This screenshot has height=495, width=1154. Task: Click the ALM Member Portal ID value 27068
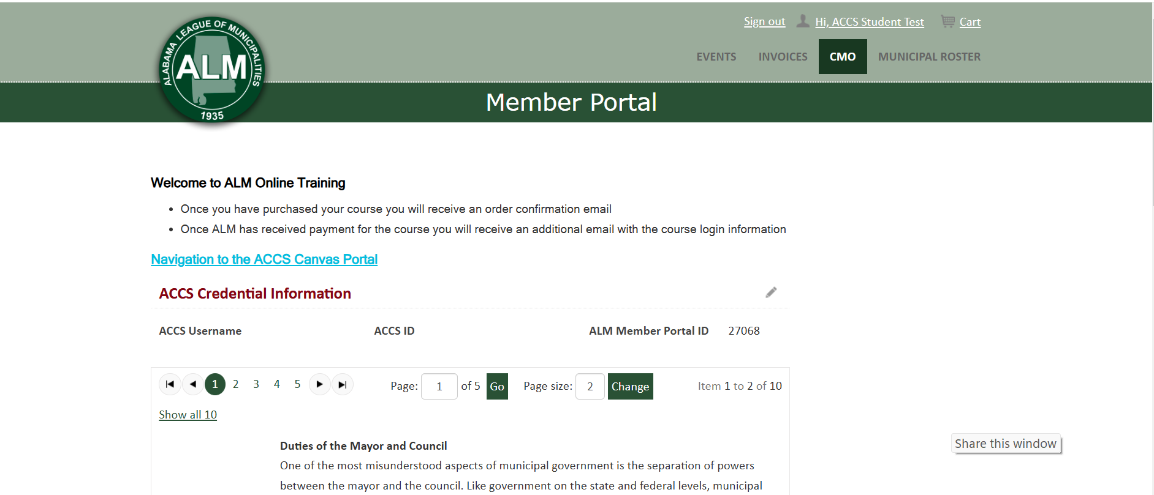(744, 331)
